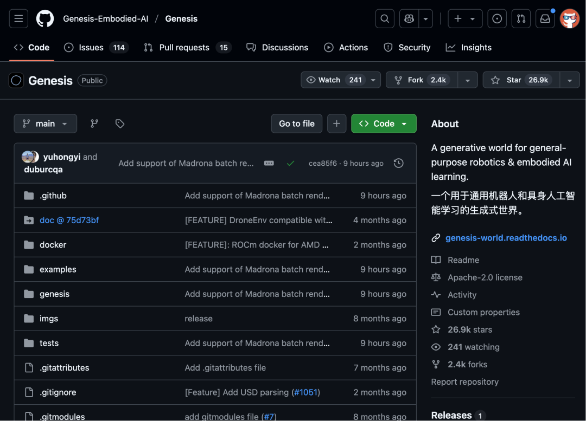
Task: Visit genesis-world.readthedocs.io link
Action: (x=506, y=238)
